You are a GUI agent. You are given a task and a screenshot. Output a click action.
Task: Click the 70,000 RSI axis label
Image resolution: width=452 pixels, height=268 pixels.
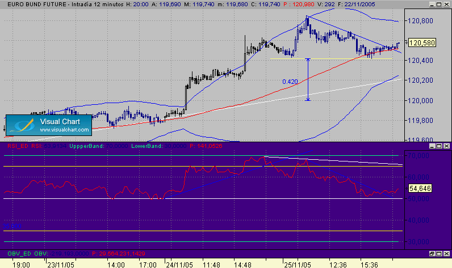[418, 156]
